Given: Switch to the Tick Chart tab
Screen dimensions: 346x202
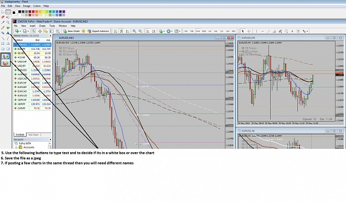Looking at the screenshot, I should tap(33, 134).
